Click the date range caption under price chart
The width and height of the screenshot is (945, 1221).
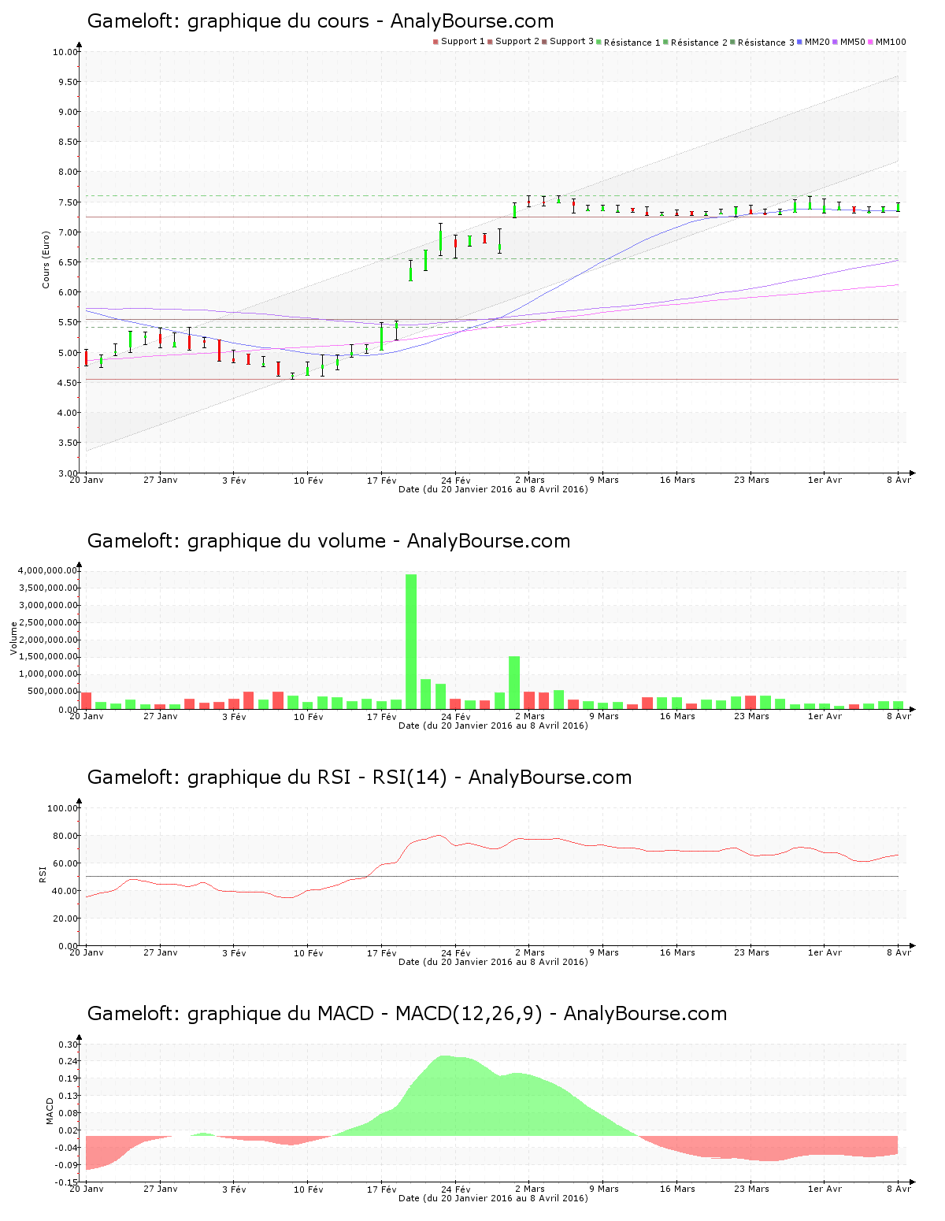[493, 489]
